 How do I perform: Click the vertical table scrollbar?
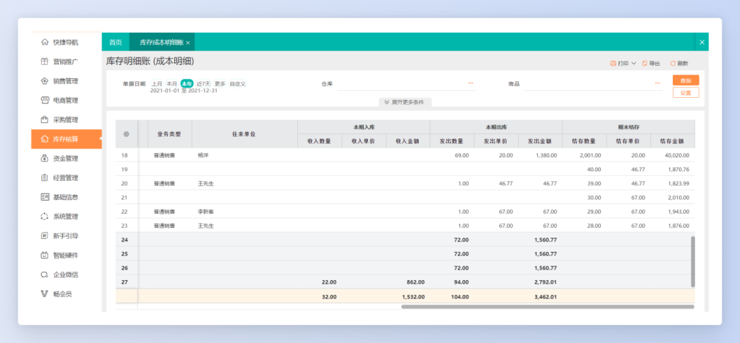(693, 262)
